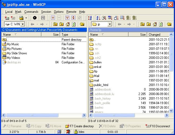175x135 pixels.
Task: Open the local drive C: dropdown
Action: pos(23,24)
